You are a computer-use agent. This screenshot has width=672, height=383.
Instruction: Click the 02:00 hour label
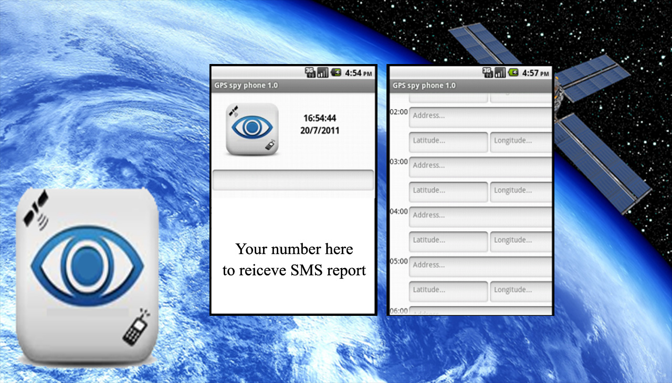398,112
